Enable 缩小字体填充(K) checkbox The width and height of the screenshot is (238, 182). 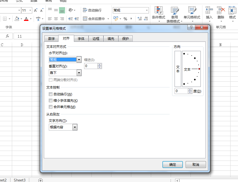(50, 100)
